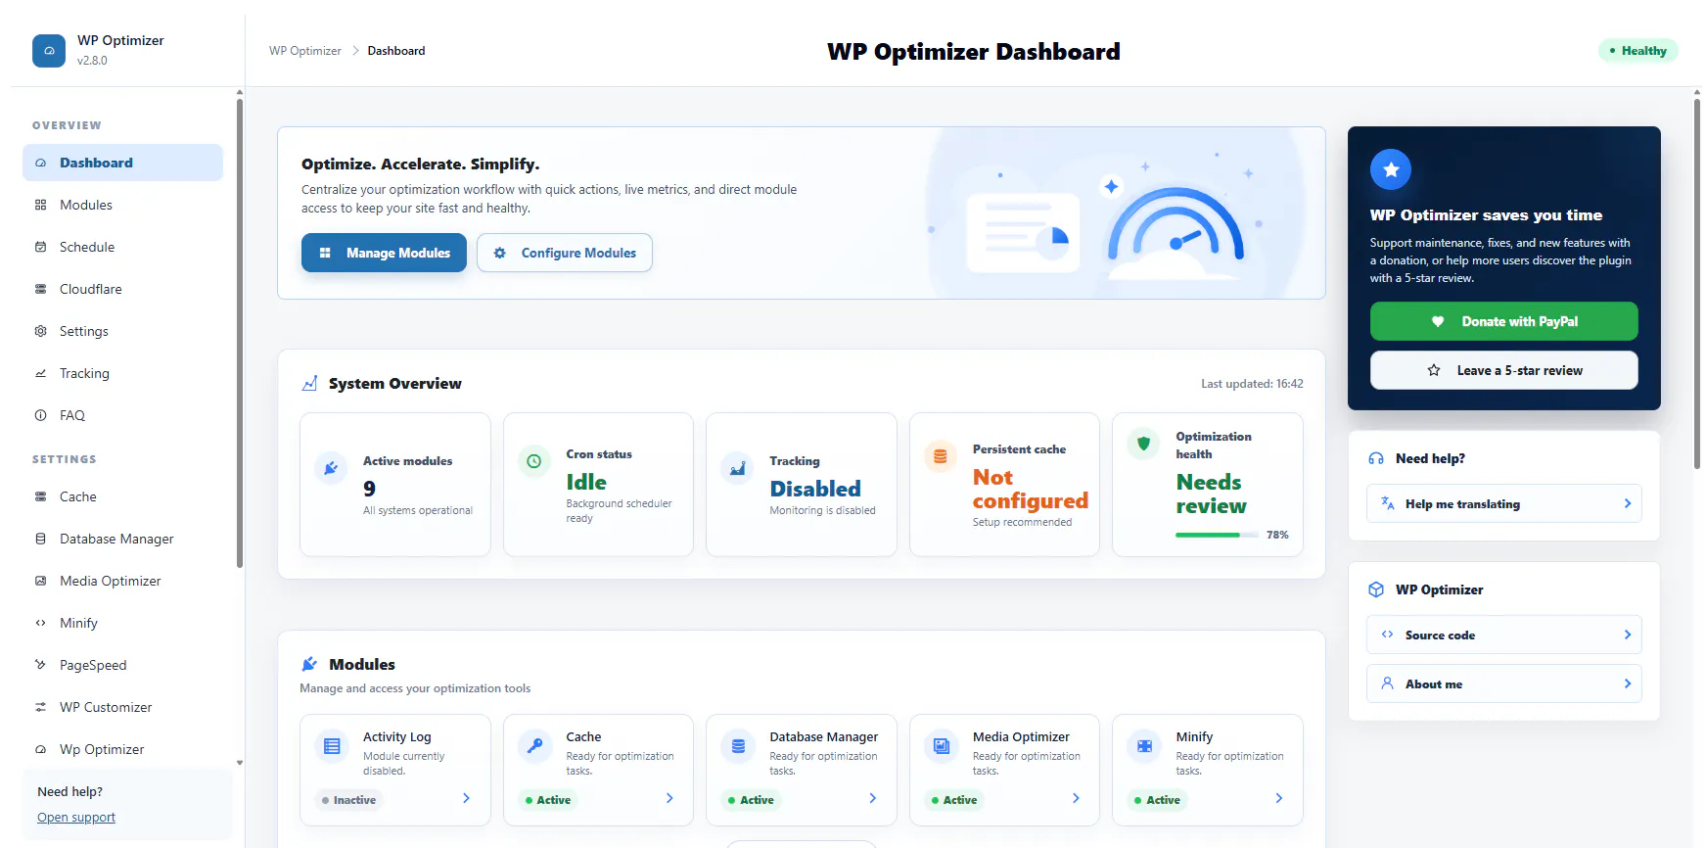Click the Cloudflare sidebar icon

click(41, 289)
